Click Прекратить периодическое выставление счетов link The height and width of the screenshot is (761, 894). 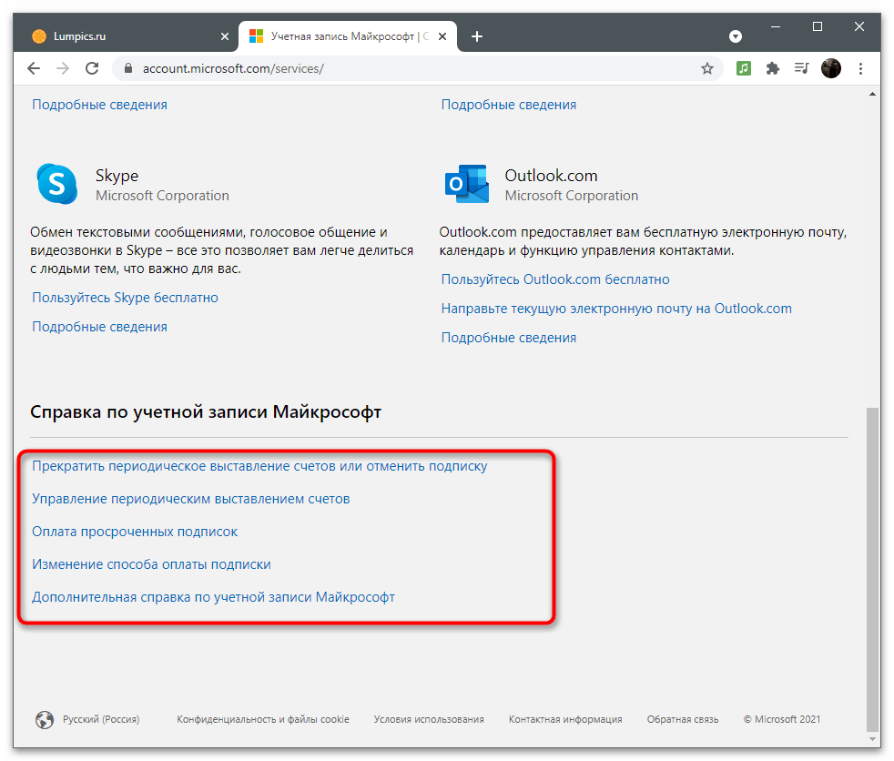pos(259,466)
